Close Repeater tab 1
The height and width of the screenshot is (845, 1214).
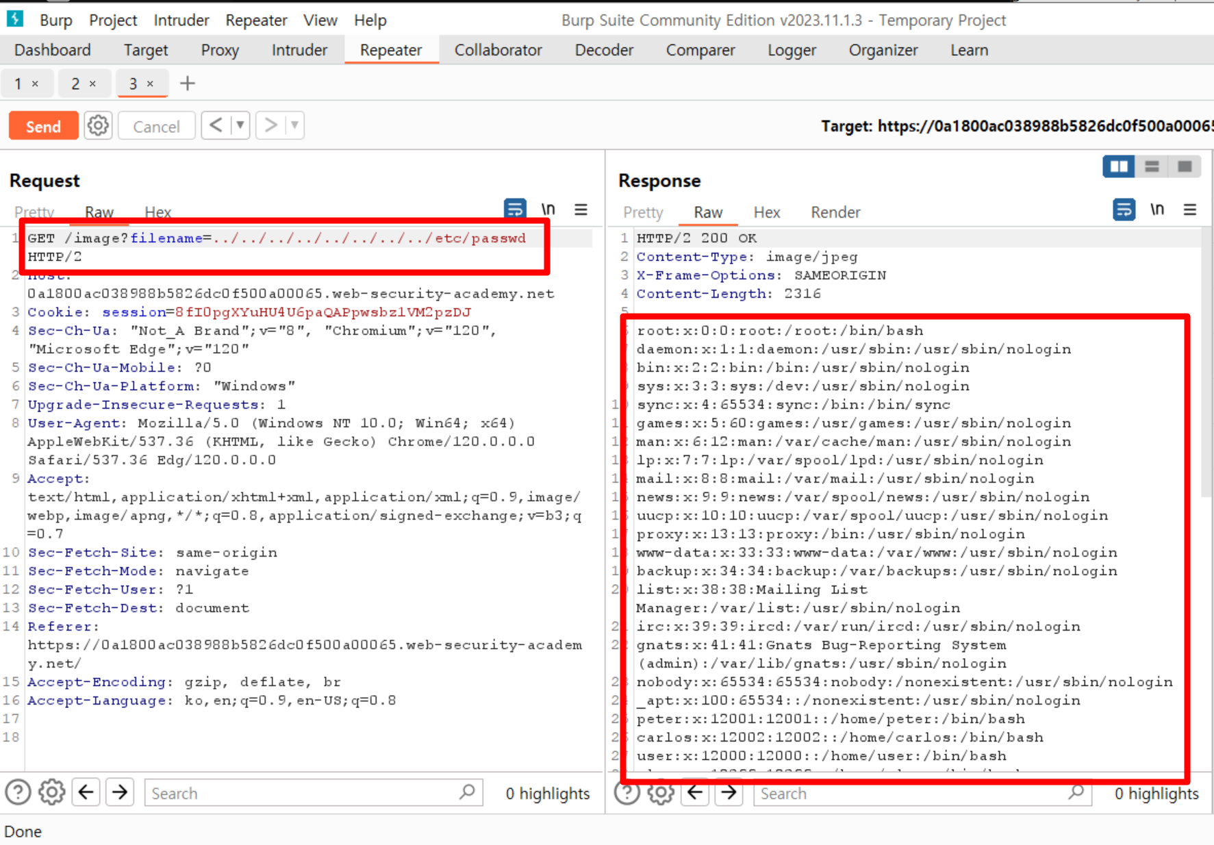[35, 84]
